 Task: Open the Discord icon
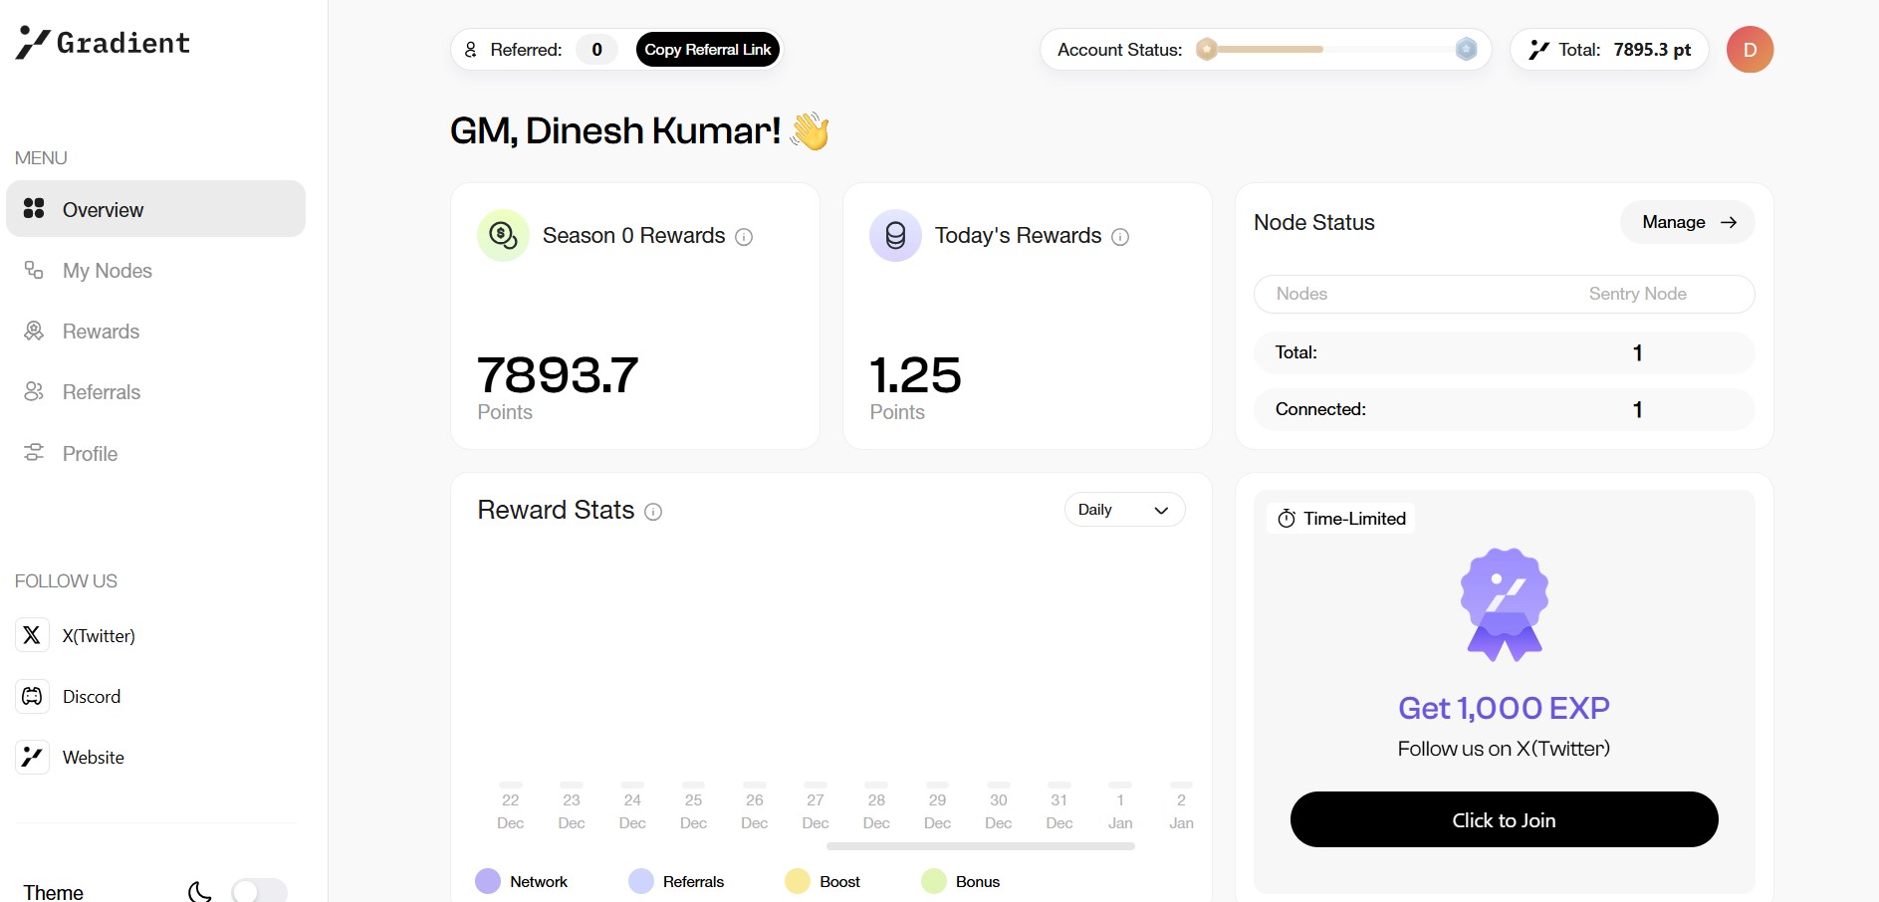(31, 696)
